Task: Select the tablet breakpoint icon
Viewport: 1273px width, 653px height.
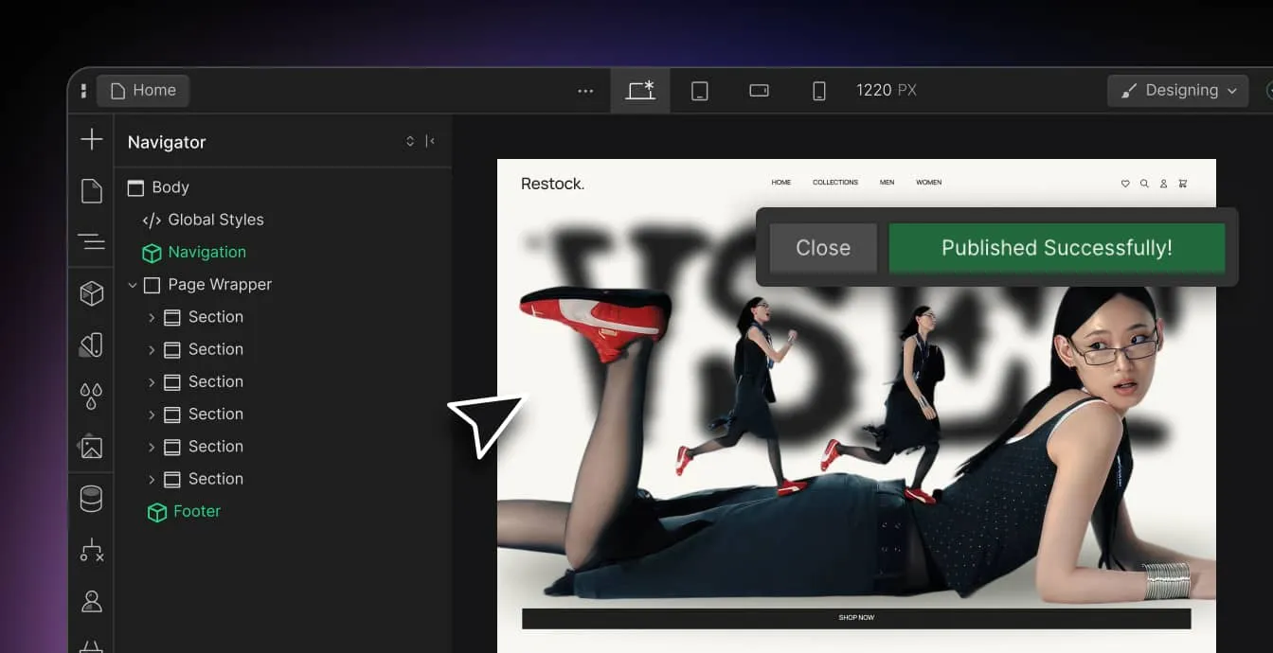Action: 699,91
